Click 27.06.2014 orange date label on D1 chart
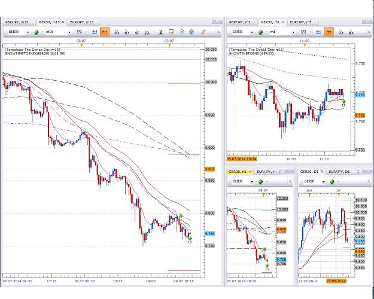 pyautogui.click(x=336, y=281)
